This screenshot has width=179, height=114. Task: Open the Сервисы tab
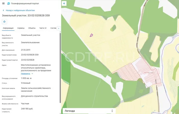21,28
